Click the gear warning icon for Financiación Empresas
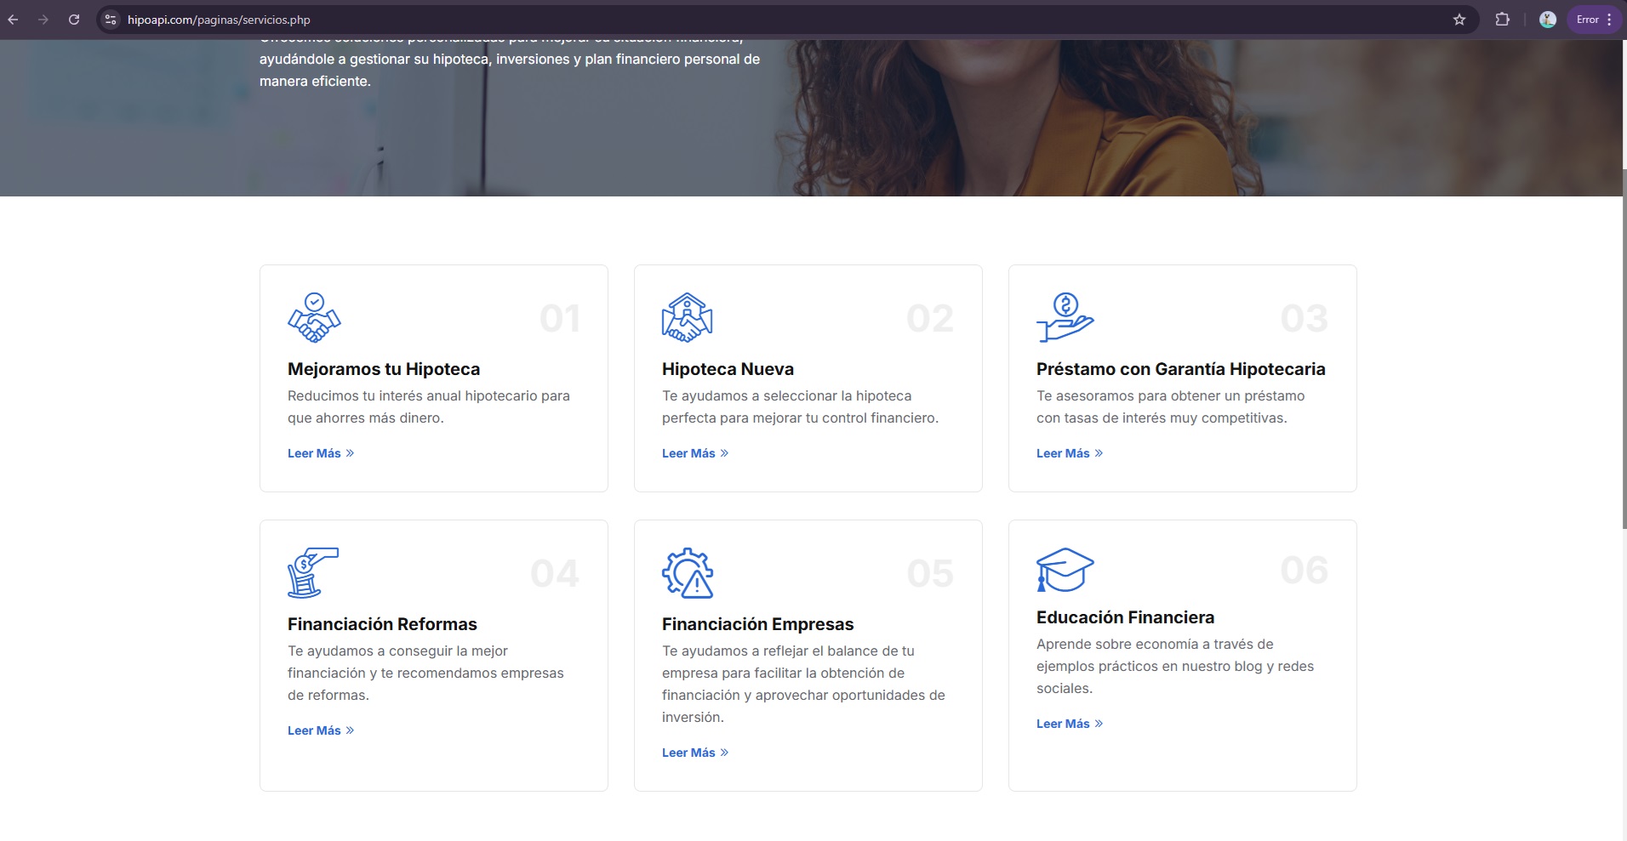 [x=688, y=572]
